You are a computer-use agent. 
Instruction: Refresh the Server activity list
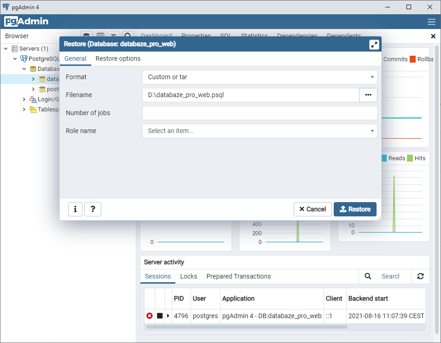point(420,276)
